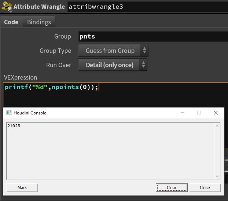Click the Mark button in console

click(x=22, y=187)
